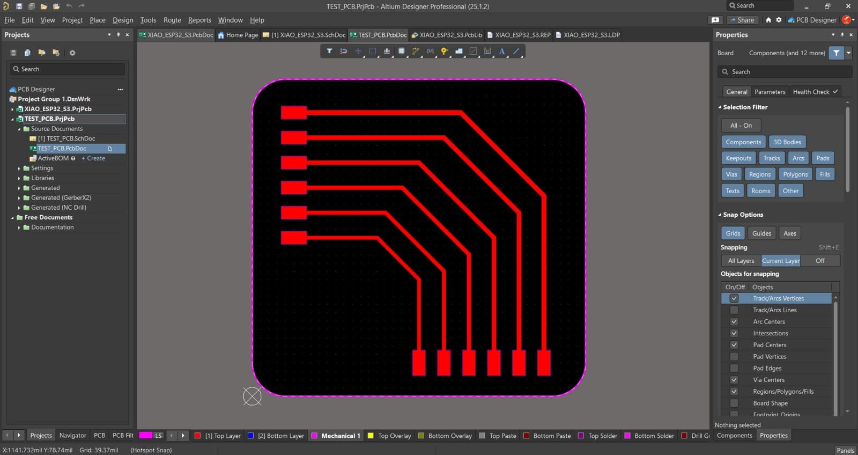Open the align objects tool
858x455 pixels.
pos(387,51)
